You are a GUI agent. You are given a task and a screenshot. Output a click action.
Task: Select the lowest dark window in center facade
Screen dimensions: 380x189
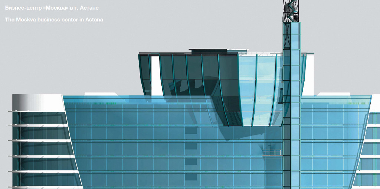(191, 177)
